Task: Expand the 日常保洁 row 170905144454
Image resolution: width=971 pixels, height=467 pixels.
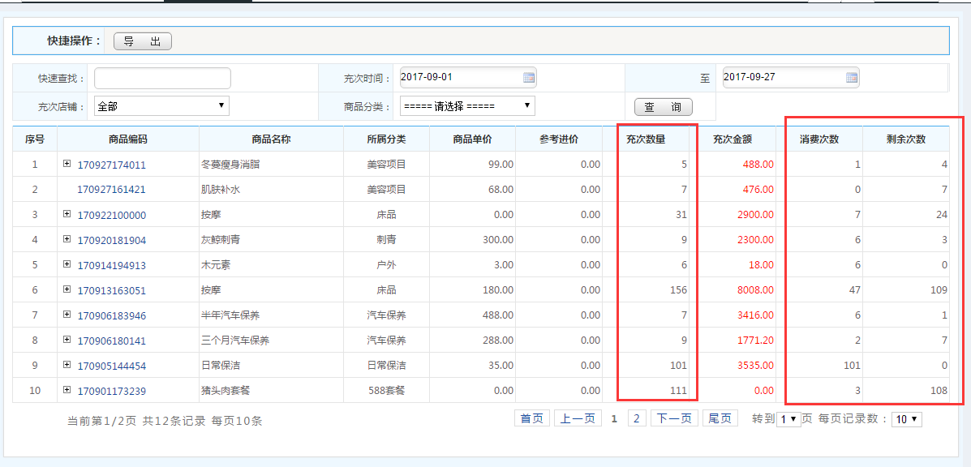Action: pyautogui.click(x=67, y=366)
